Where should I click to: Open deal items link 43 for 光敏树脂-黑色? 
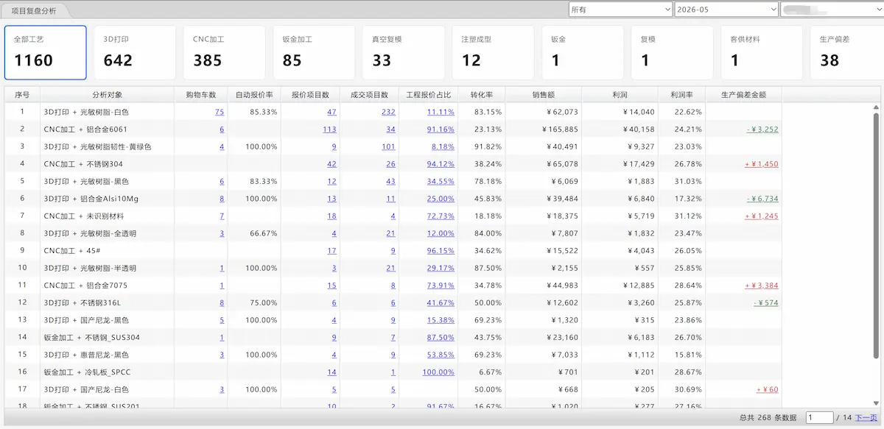390,181
